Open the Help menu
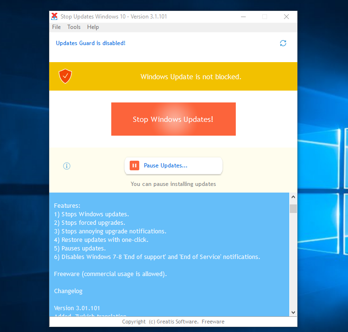The width and height of the screenshot is (348, 332). tap(93, 27)
